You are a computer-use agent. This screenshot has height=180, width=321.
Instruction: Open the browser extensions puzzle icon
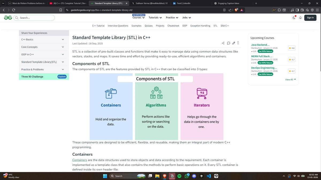tap(279, 10)
